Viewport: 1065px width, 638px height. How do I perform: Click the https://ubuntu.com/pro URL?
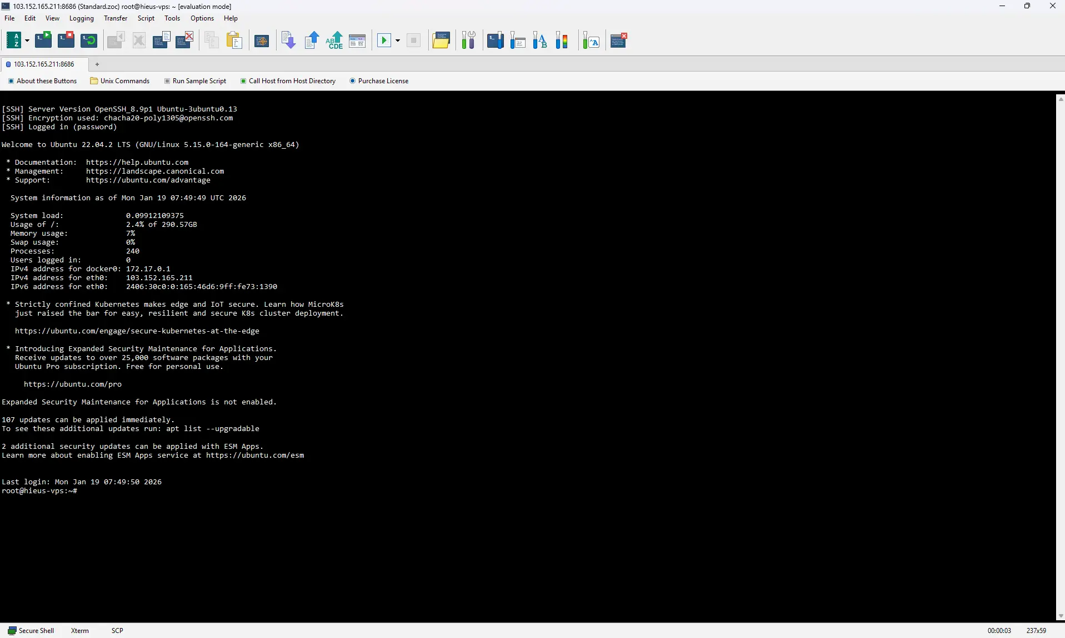73,384
